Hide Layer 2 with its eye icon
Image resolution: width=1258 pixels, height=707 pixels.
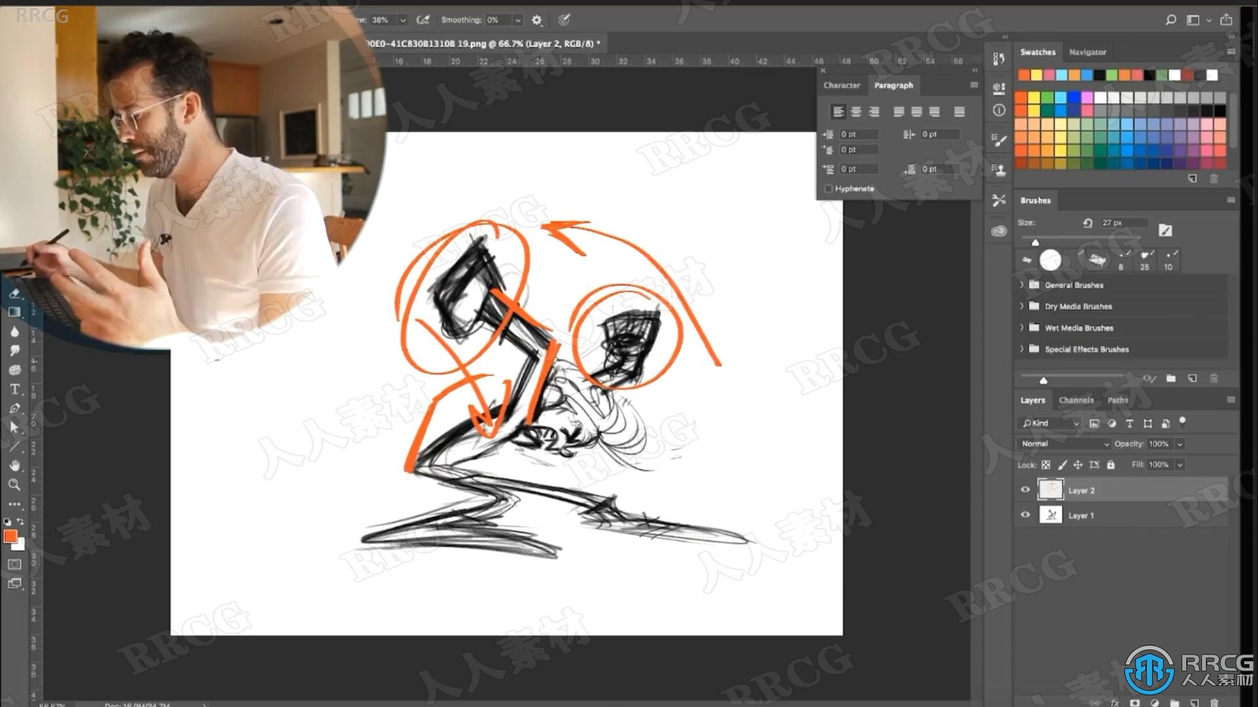click(1025, 490)
